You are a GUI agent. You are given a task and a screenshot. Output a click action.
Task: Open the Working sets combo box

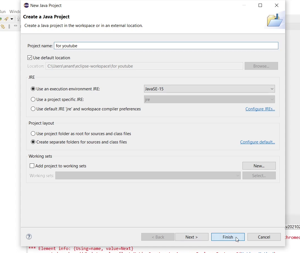(x=148, y=176)
